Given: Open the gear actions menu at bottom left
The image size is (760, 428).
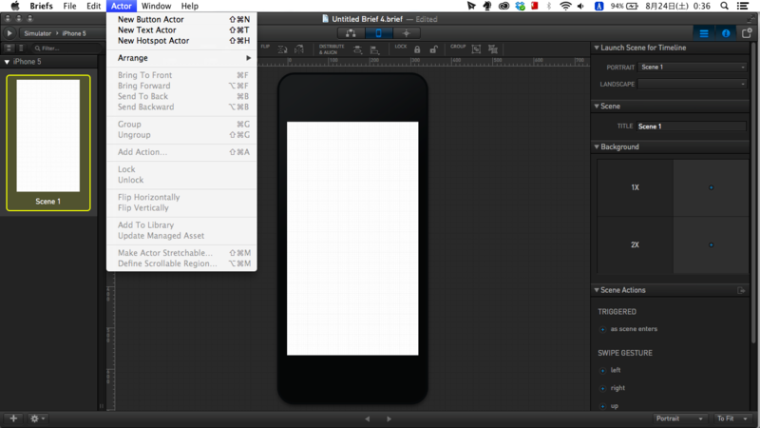Looking at the screenshot, I should tap(37, 418).
